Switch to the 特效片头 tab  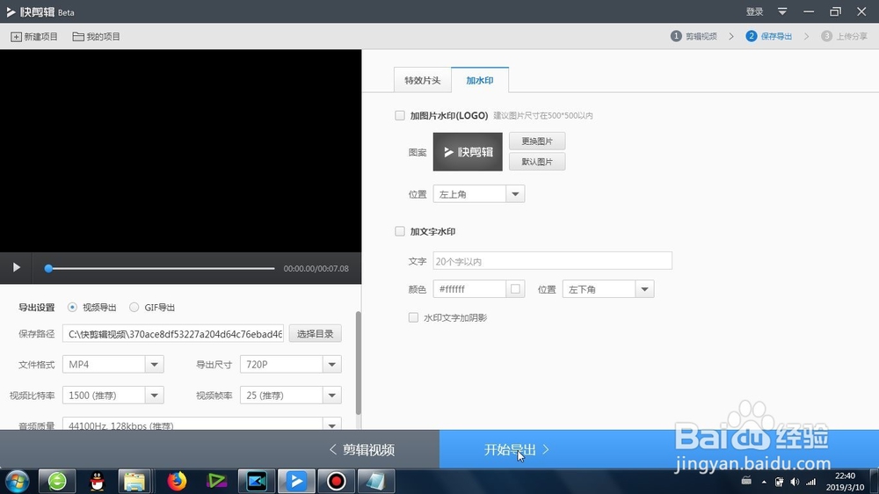[423, 80]
